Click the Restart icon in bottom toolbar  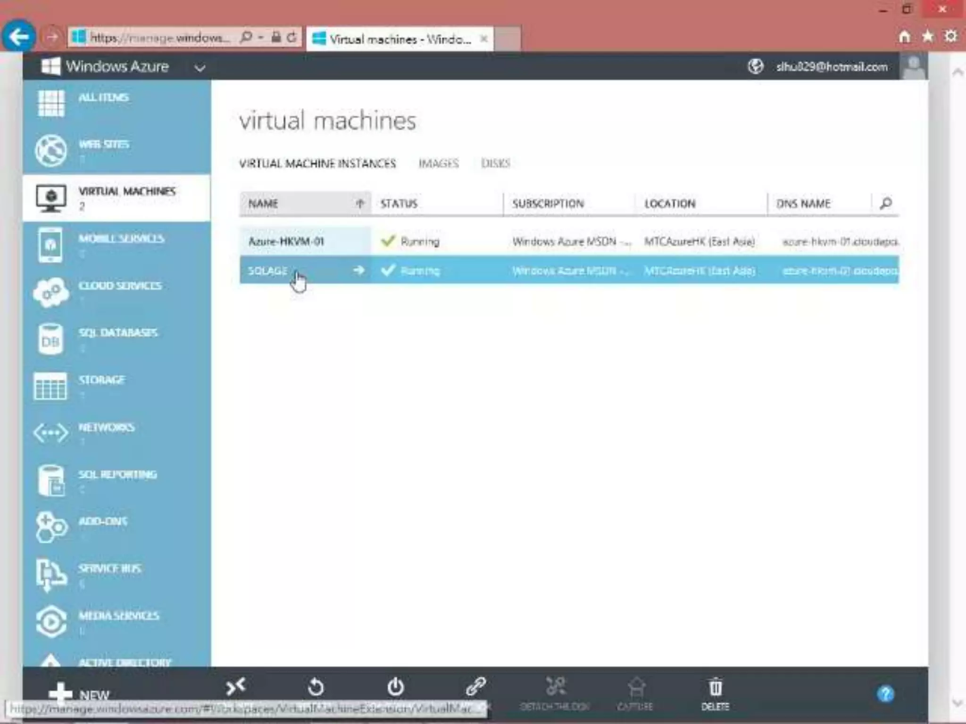click(316, 687)
